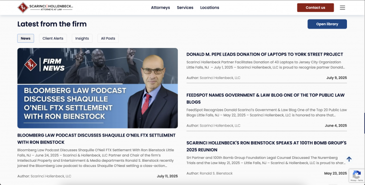Click the laptop donation excerpt text
The height and width of the screenshot is (185, 365).
(x=266, y=65)
